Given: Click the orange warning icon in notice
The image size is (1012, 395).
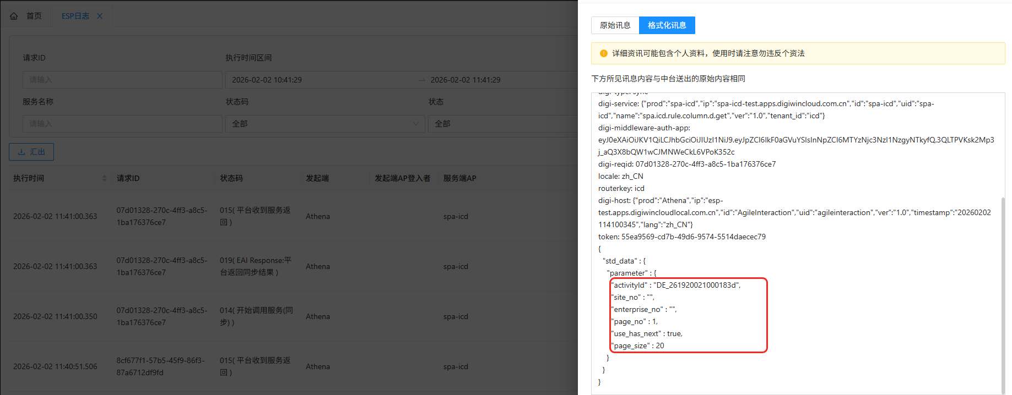Looking at the screenshot, I should [x=603, y=53].
